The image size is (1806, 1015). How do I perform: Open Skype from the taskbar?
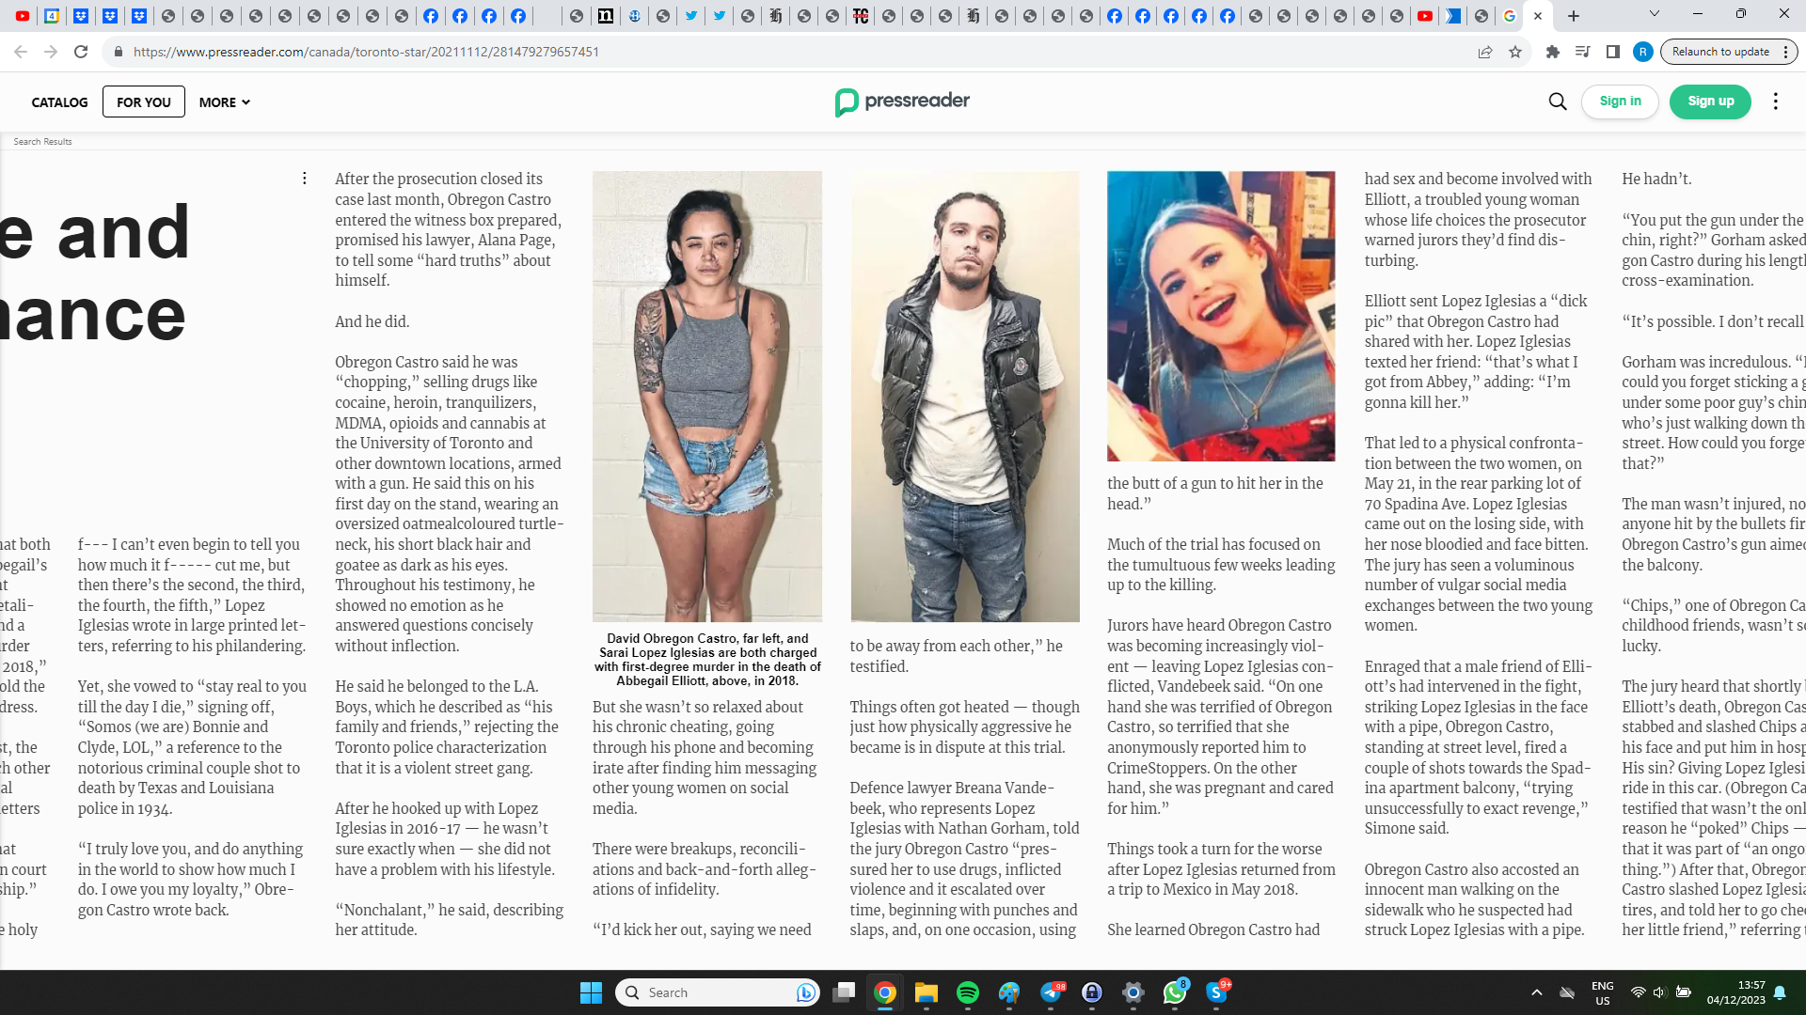pyautogui.click(x=1216, y=992)
